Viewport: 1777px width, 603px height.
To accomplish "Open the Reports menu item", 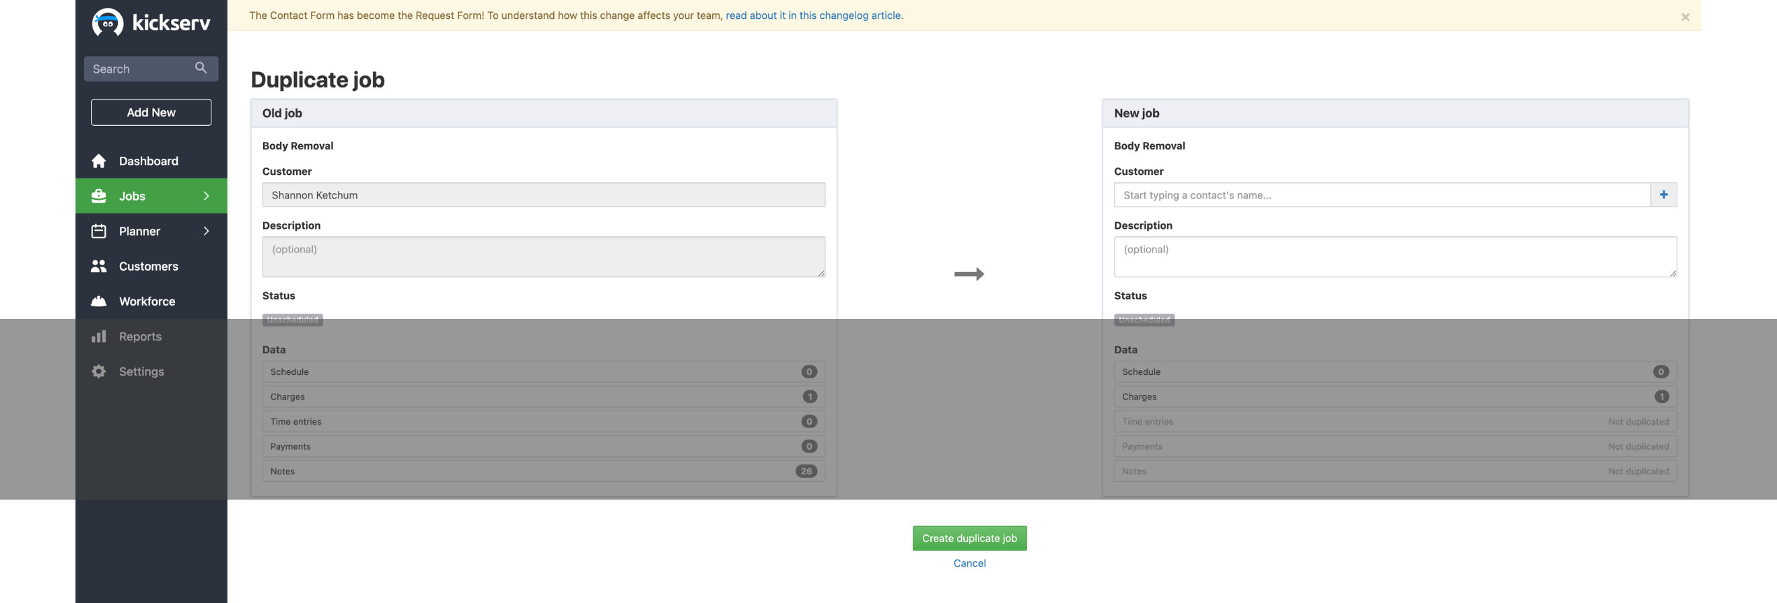I will [x=140, y=336].
